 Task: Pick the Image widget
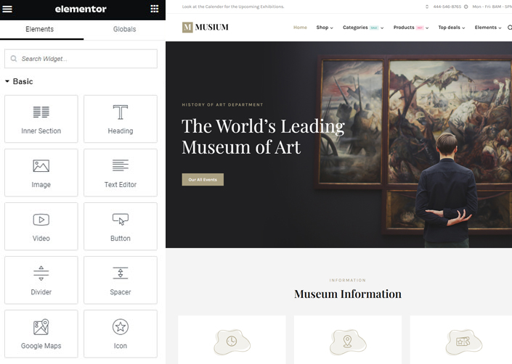tap(41, 173)
